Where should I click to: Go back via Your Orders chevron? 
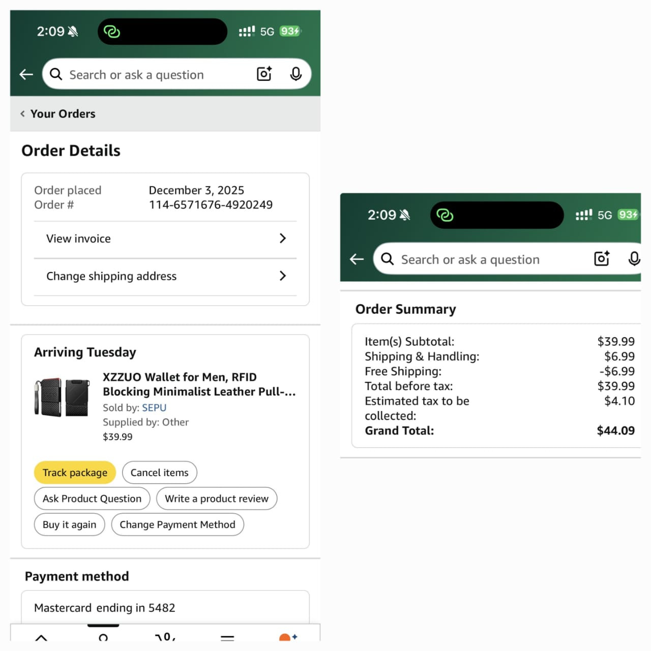tap(22, 114)
